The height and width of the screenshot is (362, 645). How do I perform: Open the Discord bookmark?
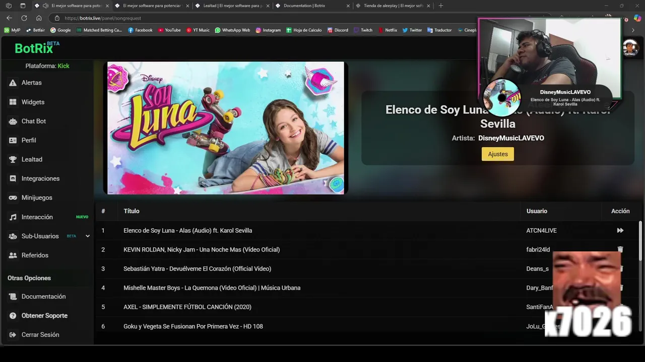point(338,30)
